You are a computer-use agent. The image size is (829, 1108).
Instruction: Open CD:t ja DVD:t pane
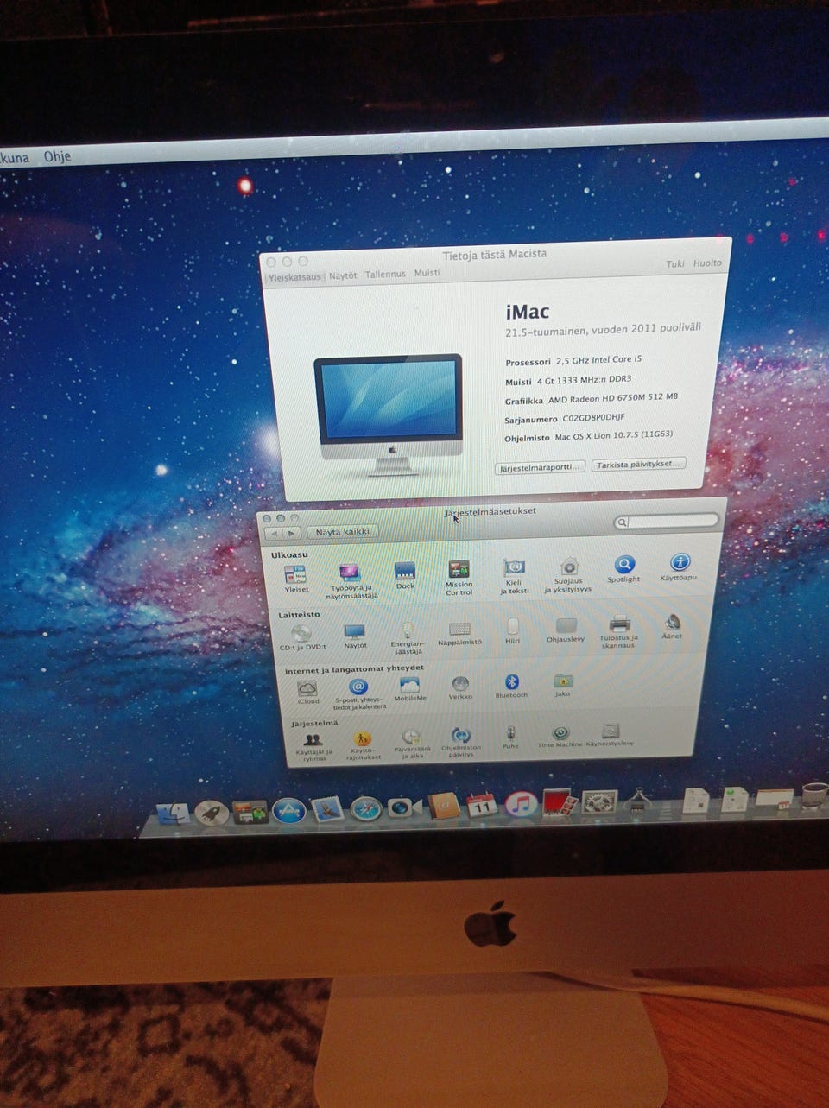coord(302,637)
